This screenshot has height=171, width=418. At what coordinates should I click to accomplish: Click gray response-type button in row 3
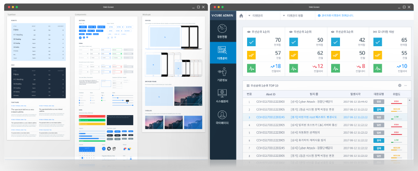(379, 117)
